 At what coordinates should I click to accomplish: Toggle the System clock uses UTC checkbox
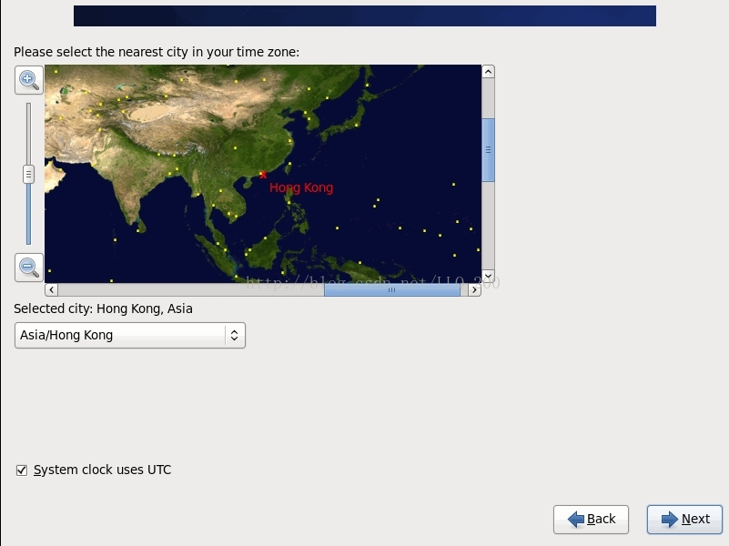(x=21, y=470)
